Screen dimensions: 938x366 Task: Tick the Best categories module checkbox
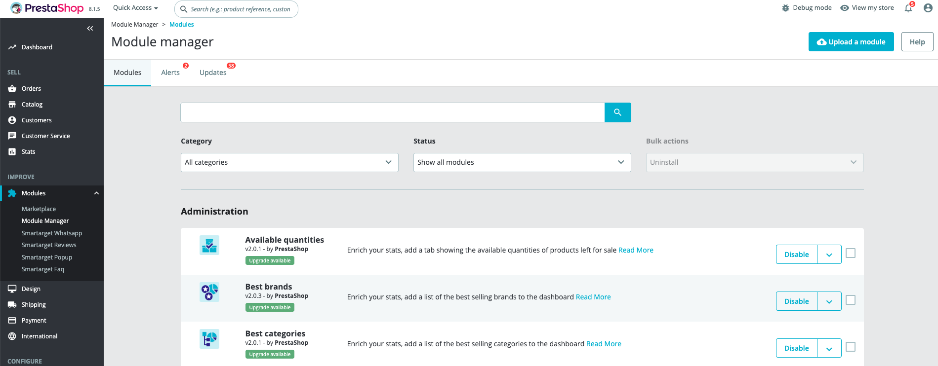pos(851,347)
